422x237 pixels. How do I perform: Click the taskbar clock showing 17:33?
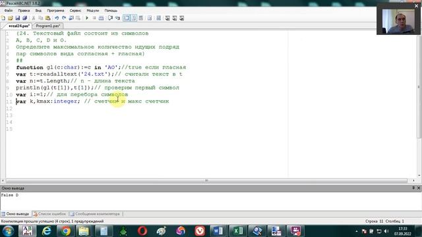[x=403, y=231]
